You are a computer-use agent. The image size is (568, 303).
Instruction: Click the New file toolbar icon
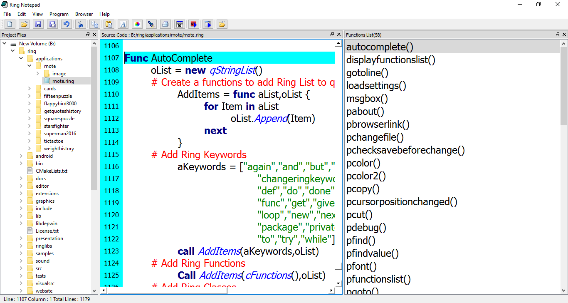[x=10, y=24]
